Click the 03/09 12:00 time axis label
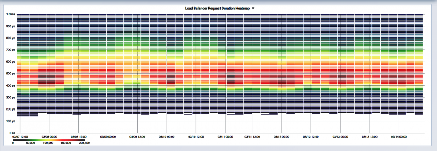Screen dimensions: 437x151 point(137,137)
